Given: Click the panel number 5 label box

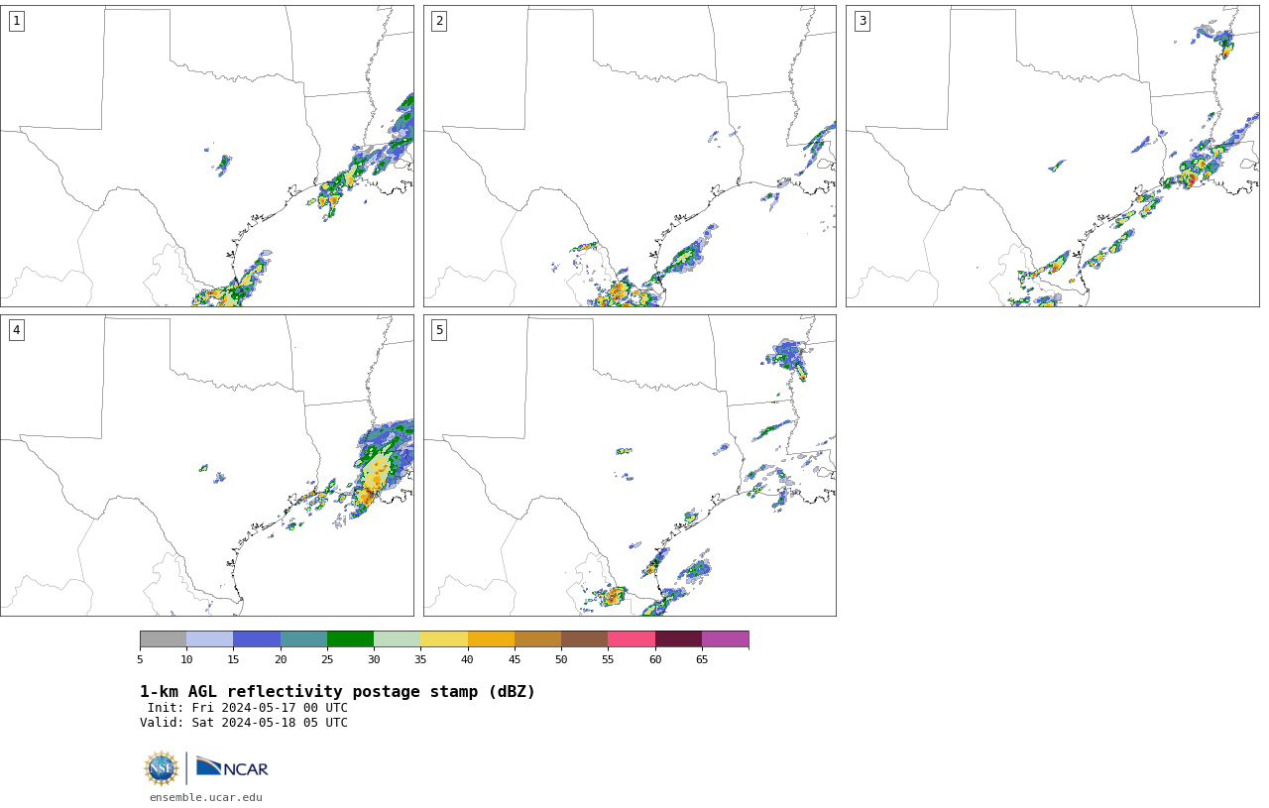Looking at the screenshot, I should [x=439, y=330].
